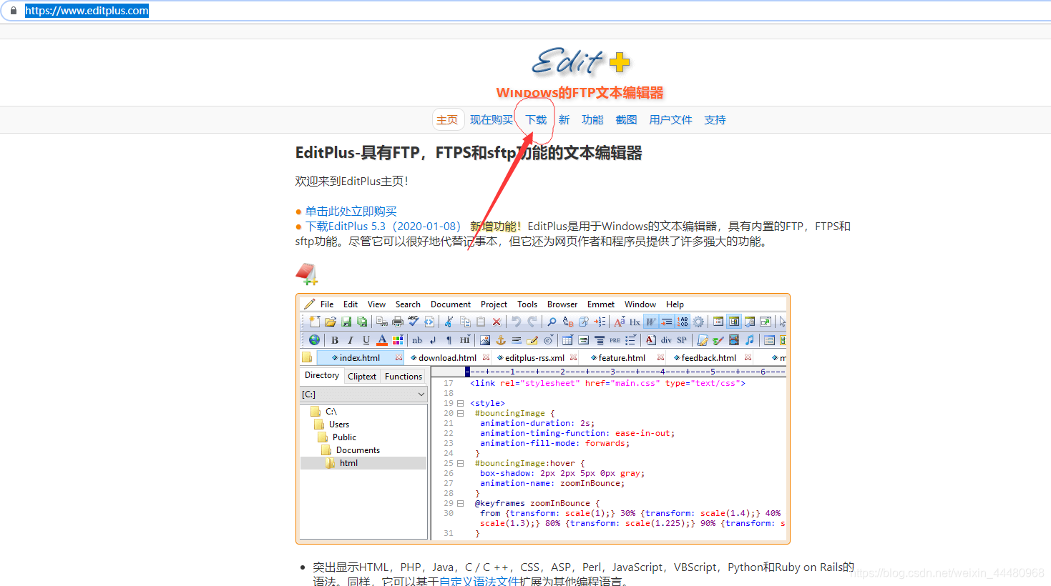
Task: Click the Underline U icon
Action: pyautogui.click(x=366, y=340)
